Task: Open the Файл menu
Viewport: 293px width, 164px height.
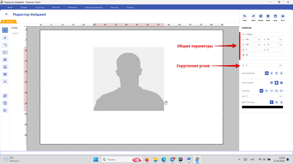Action: tap(10, 7)
